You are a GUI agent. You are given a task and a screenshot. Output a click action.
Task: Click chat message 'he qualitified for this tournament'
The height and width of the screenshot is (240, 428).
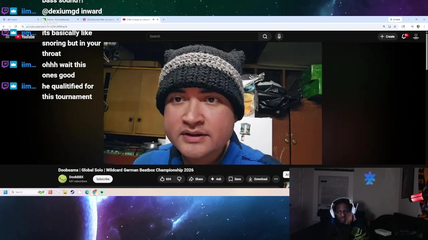[x=68, y=91]
